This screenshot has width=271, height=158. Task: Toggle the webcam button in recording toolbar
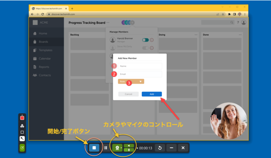point(117,148)
